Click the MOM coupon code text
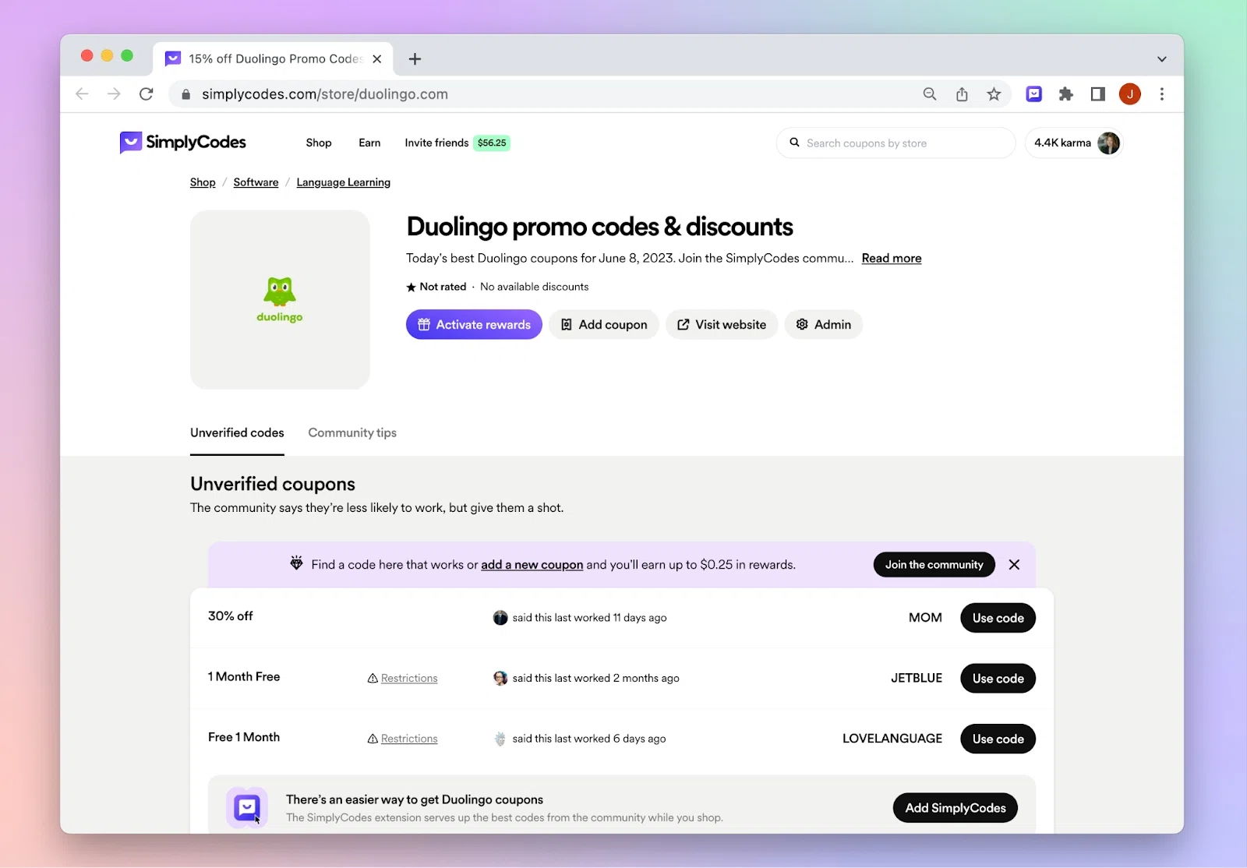1247x868 pixels. tap(925, 618)
